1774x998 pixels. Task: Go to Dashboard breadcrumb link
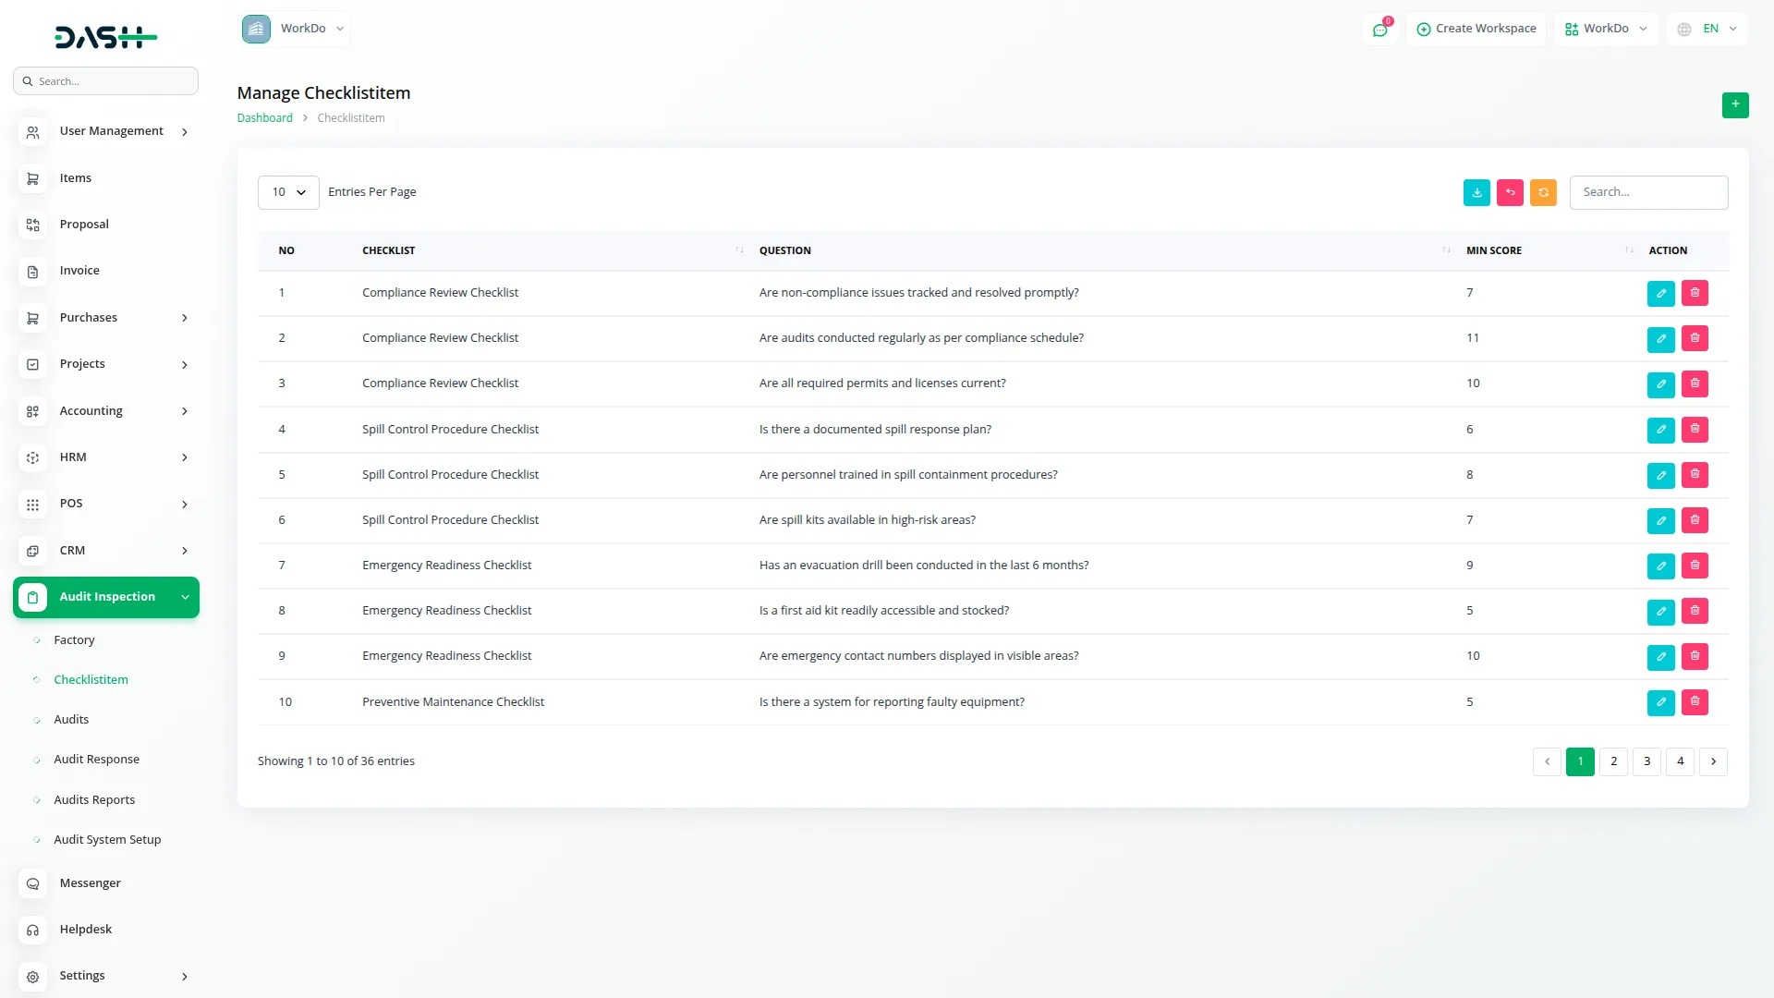264,118
